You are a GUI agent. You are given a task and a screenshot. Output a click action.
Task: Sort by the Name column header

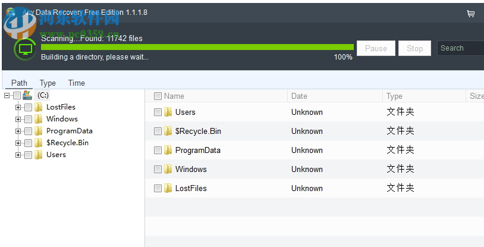point(174,96)
